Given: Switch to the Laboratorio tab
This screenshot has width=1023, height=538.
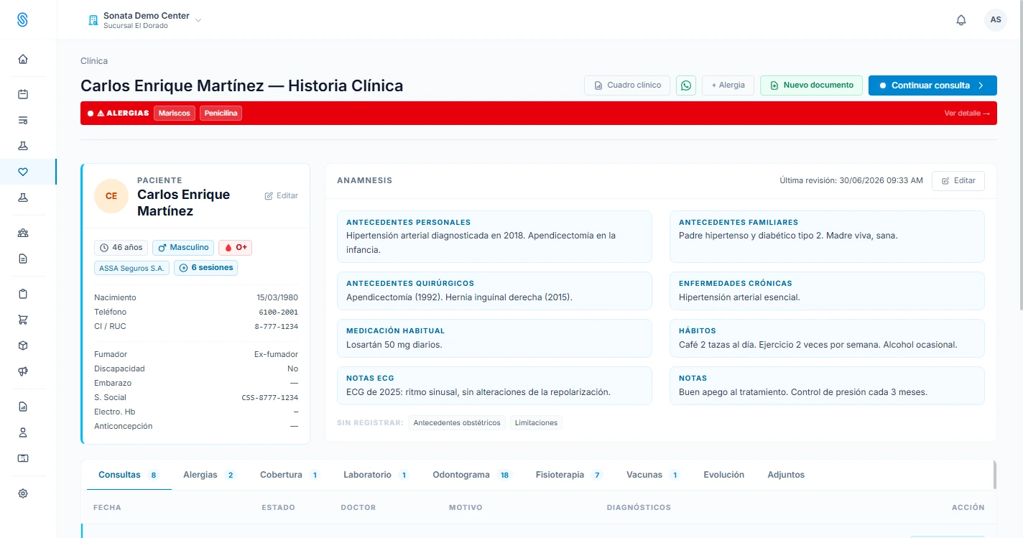Looking at the screenshot, I should click(x=376, y=475).
